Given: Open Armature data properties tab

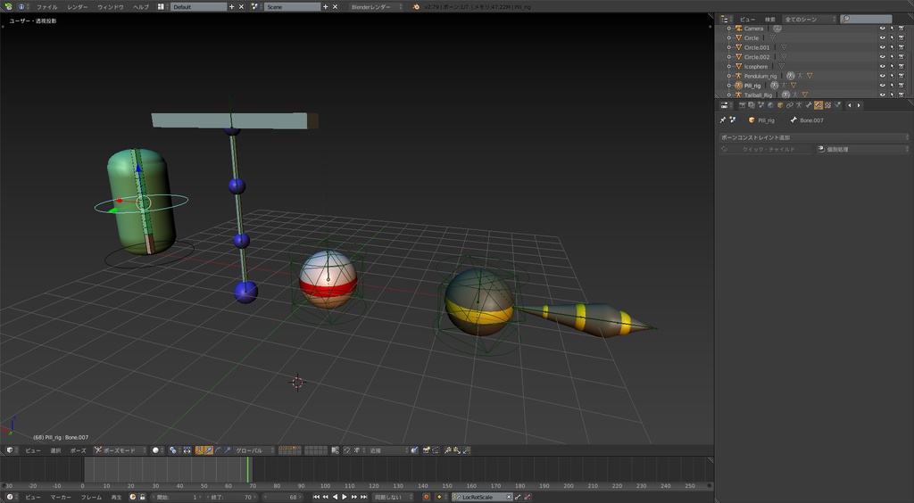Looking at the screenshot, I should coord(799,105).
